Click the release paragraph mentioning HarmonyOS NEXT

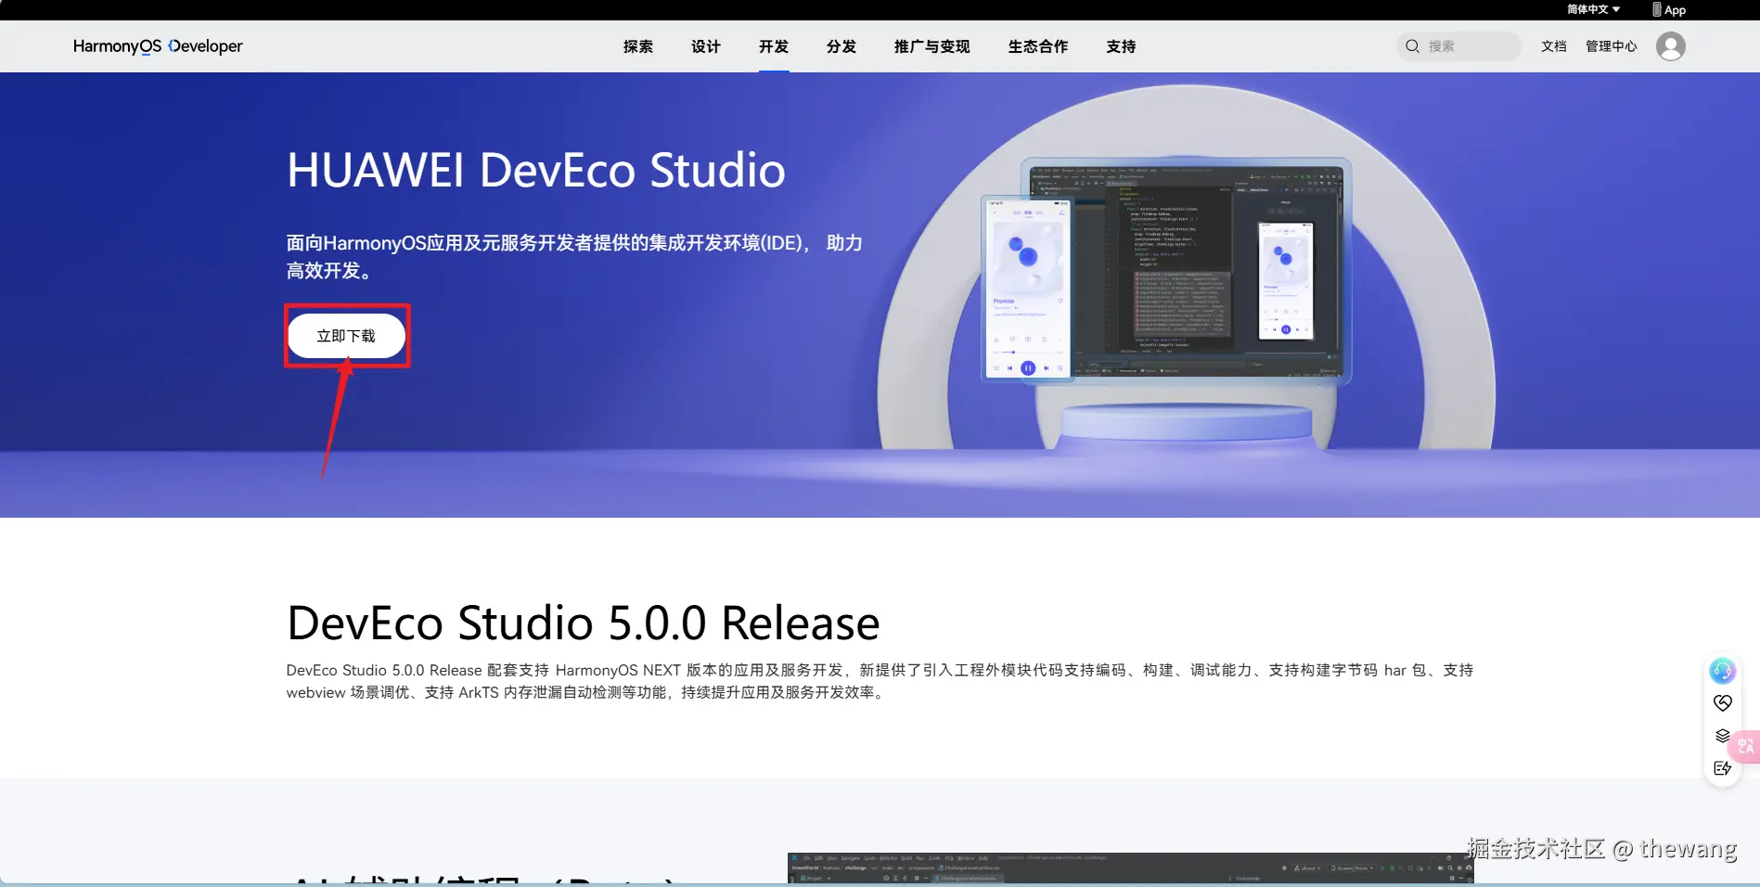(880, 681)
